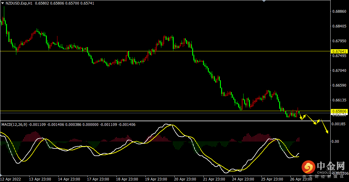Screen dimensions: 349x182
Task: Click the yellow 0.67641 price label
Action: tap(339, 51)
